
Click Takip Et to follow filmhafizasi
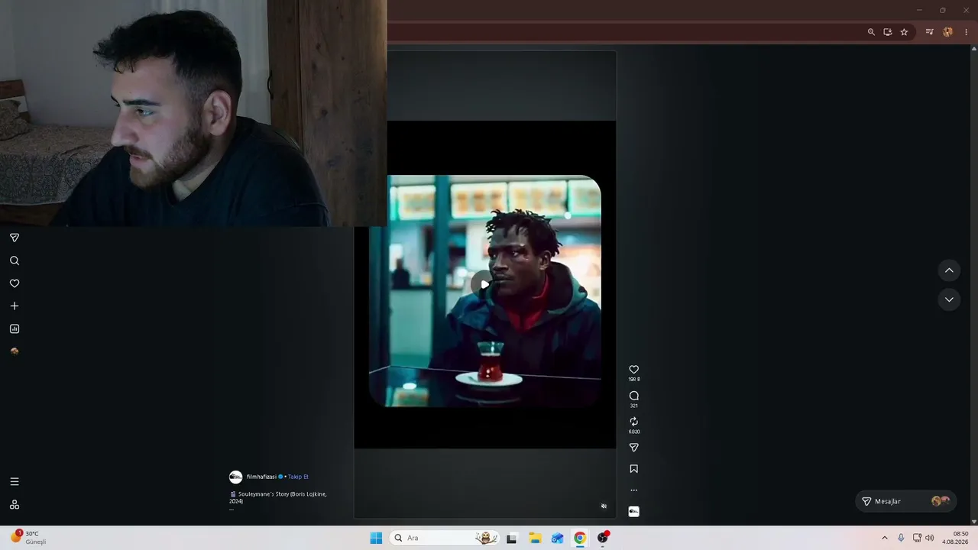coord(298,477)
